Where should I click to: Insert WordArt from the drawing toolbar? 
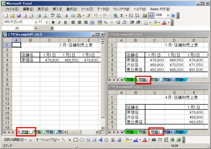click(x=100, y=140)
